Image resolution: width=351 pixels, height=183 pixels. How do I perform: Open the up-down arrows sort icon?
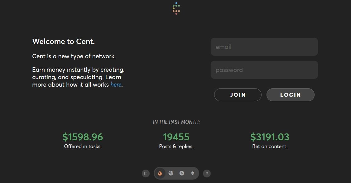[193, 173]
